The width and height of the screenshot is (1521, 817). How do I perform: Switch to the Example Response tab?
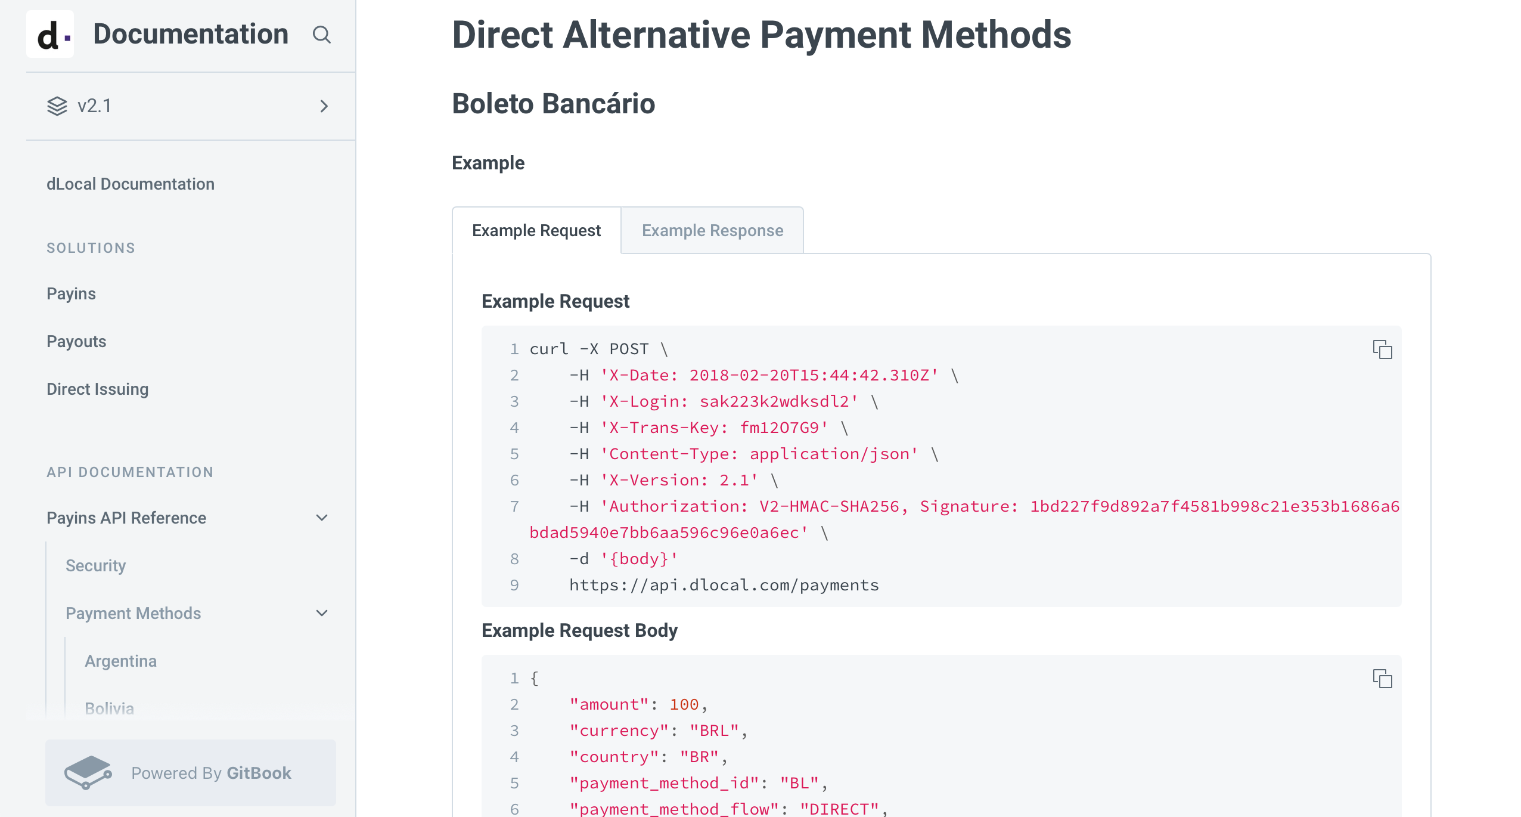point(712,231)
